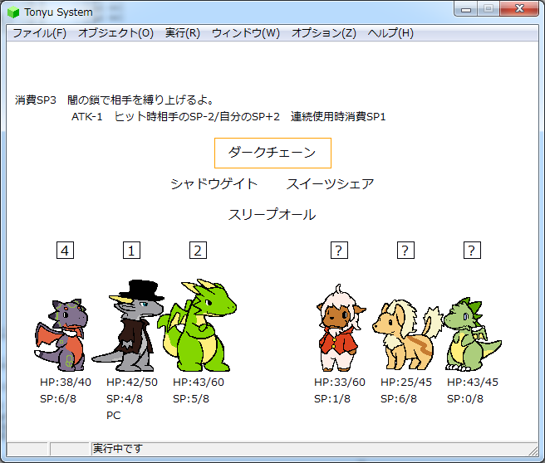Close the Tonyu System window

tap(519, 8)
